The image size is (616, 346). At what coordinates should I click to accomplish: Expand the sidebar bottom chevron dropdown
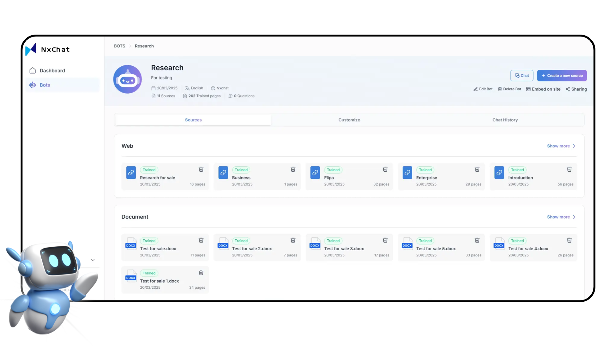(93, 260)
